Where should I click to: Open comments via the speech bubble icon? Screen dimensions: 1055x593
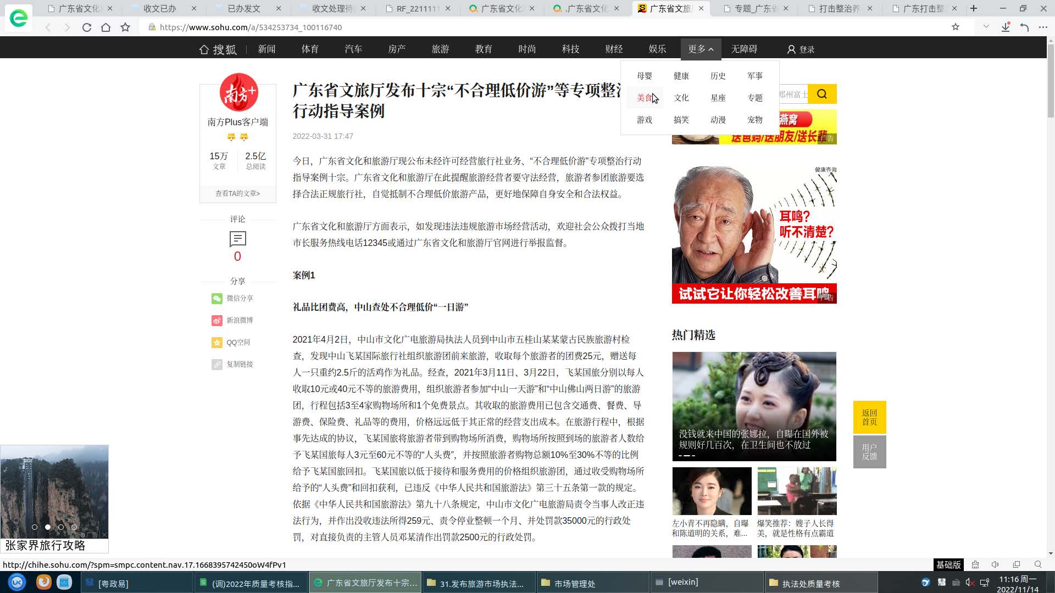pos(237,239)
